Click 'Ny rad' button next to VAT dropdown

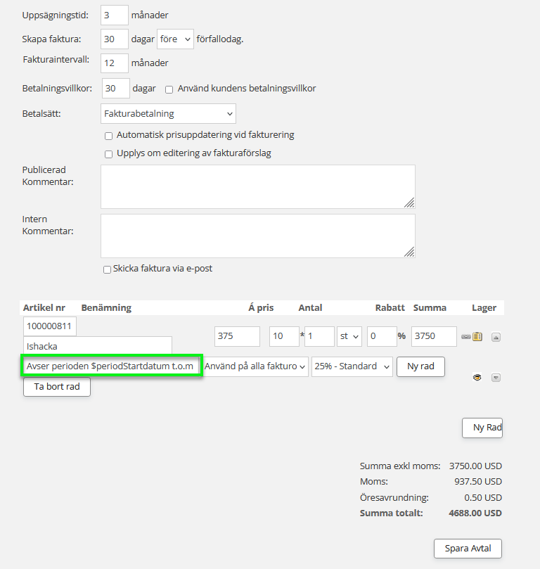(x=420, y=366)
